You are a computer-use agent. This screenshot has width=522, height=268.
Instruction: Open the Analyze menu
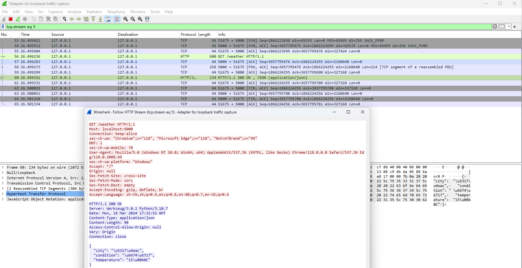click(x=75, y=12)
